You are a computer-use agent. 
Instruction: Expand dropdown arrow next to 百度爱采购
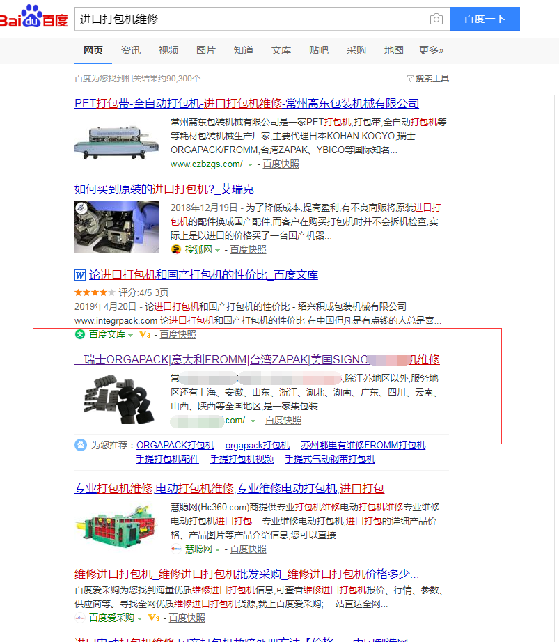click(x=139, y=618)
